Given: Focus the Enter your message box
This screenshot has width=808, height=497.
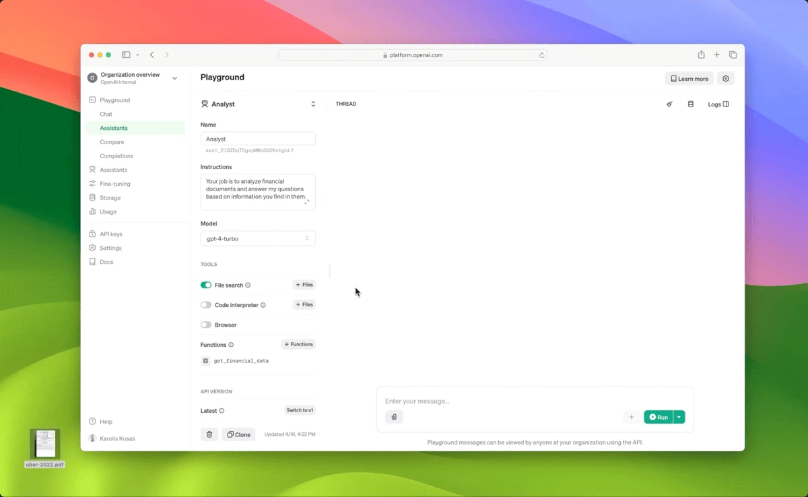Looking at the screenshot, I should [x=535, y=401].
